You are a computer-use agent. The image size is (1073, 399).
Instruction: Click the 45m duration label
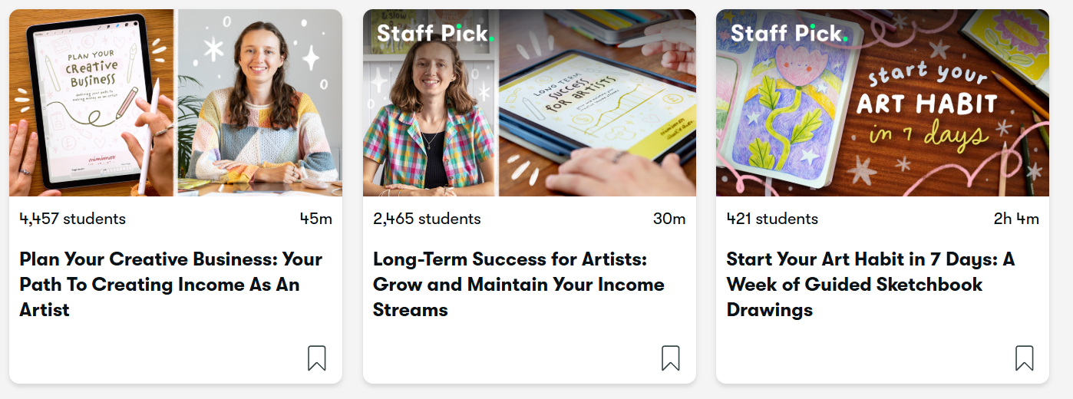point(316,219)
